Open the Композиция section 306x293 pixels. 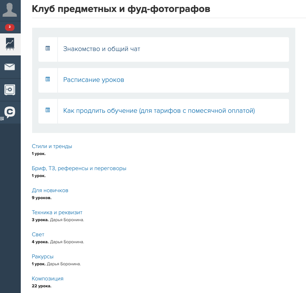[x=48, y=279]
